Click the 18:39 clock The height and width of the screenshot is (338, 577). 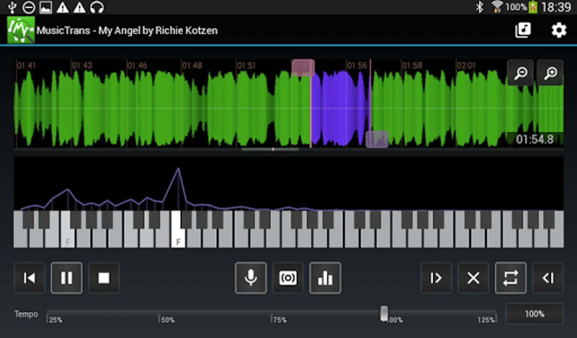tap(556, 7)
